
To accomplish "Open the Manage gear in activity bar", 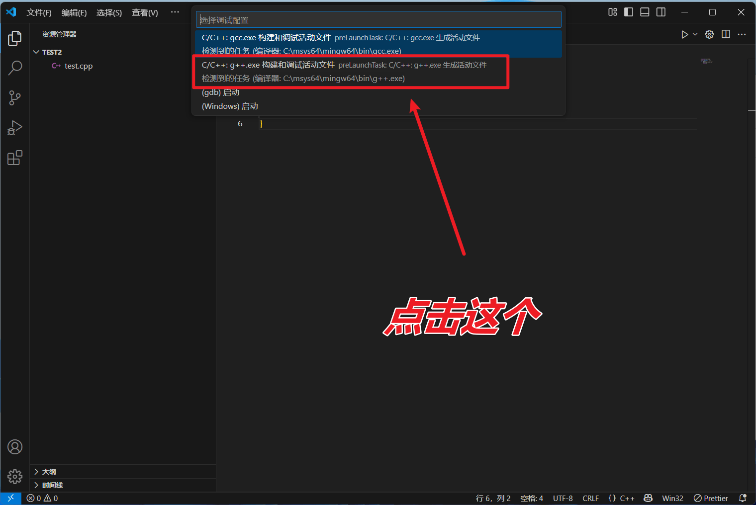I will pos(15,477).
